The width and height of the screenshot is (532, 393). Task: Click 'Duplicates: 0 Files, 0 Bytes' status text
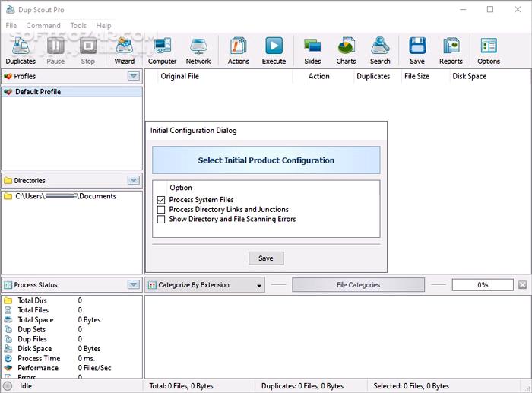(x=302, y=386)
